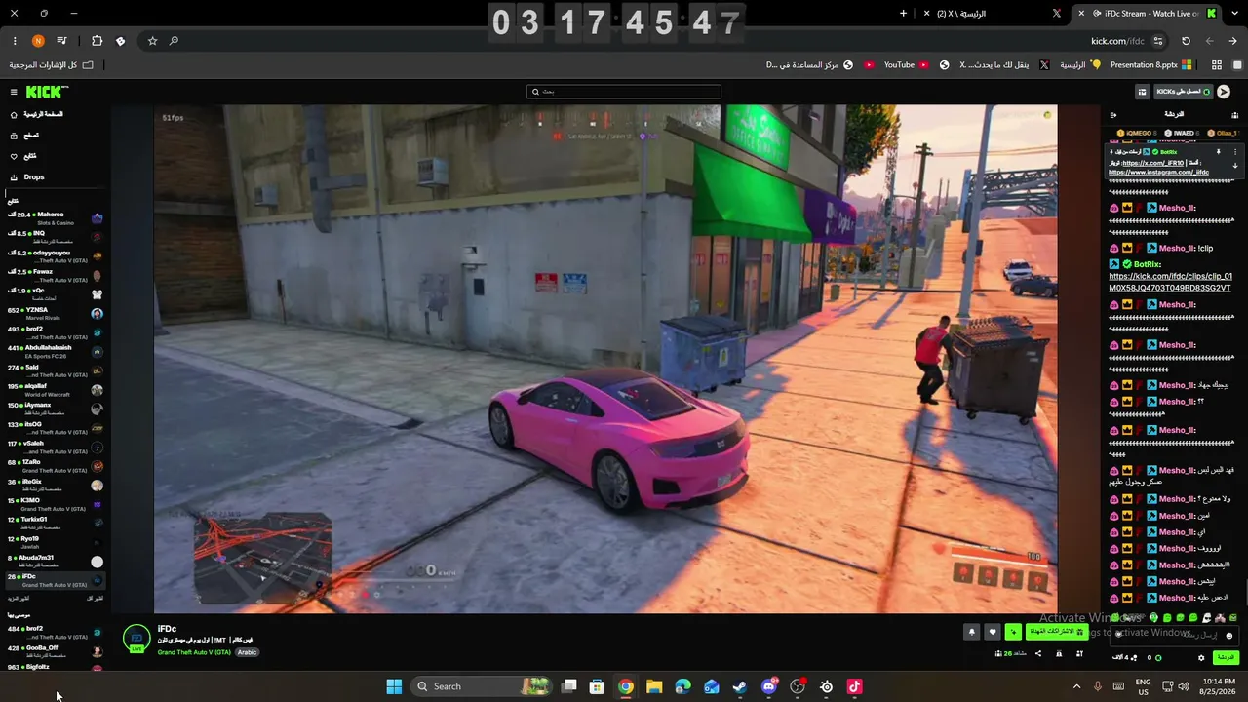Viewport: 1248px width, 702px height.
Task: Open the Browse icon in Kick sidebar
Action: (x=14, y=136)
